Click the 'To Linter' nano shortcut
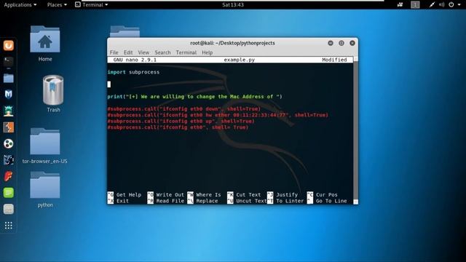Screen dimensions: 466x262 click(285, 201)
